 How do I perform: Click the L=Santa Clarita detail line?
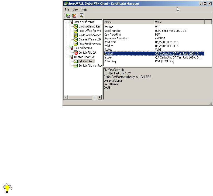click(x=113, y=81)
